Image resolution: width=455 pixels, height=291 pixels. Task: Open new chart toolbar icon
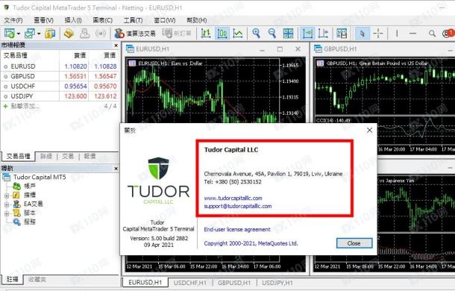coord(9,34)
